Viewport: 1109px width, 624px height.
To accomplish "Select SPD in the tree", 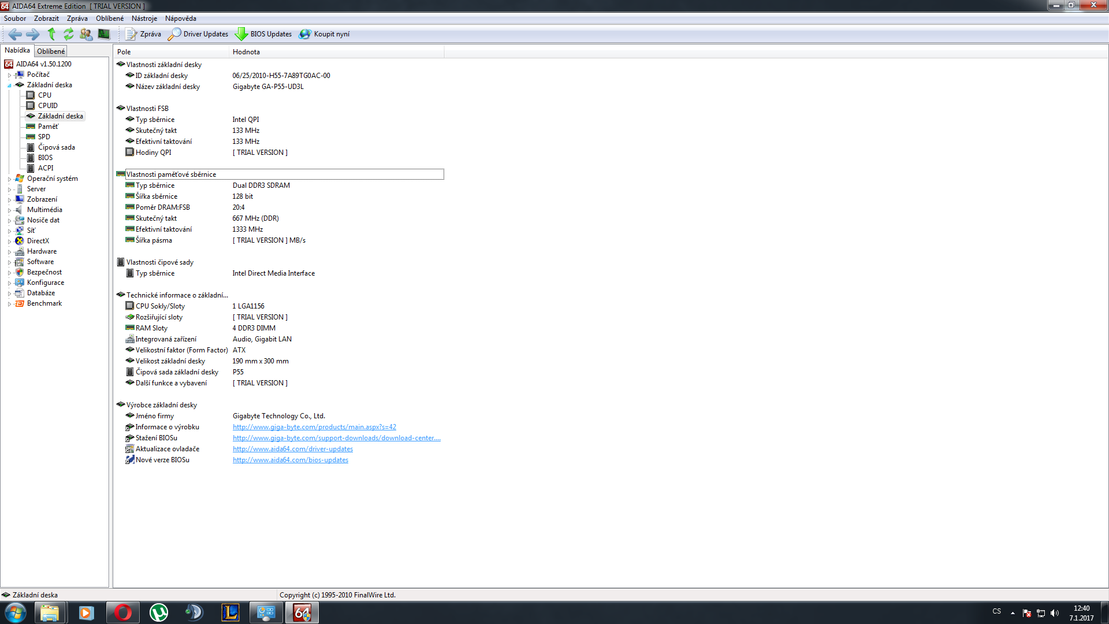I will tap(44, 137).
